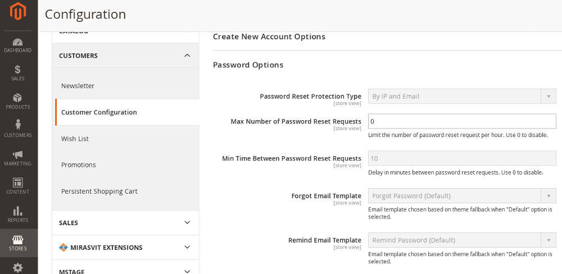562x274 pixels.
Task: Select the Customer Configuration tab
Action: coord(127,112)
